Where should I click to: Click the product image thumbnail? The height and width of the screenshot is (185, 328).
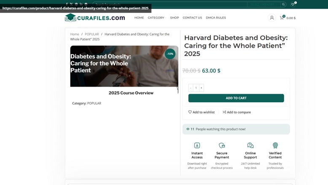pyautogui.click(x=124, y=66)
